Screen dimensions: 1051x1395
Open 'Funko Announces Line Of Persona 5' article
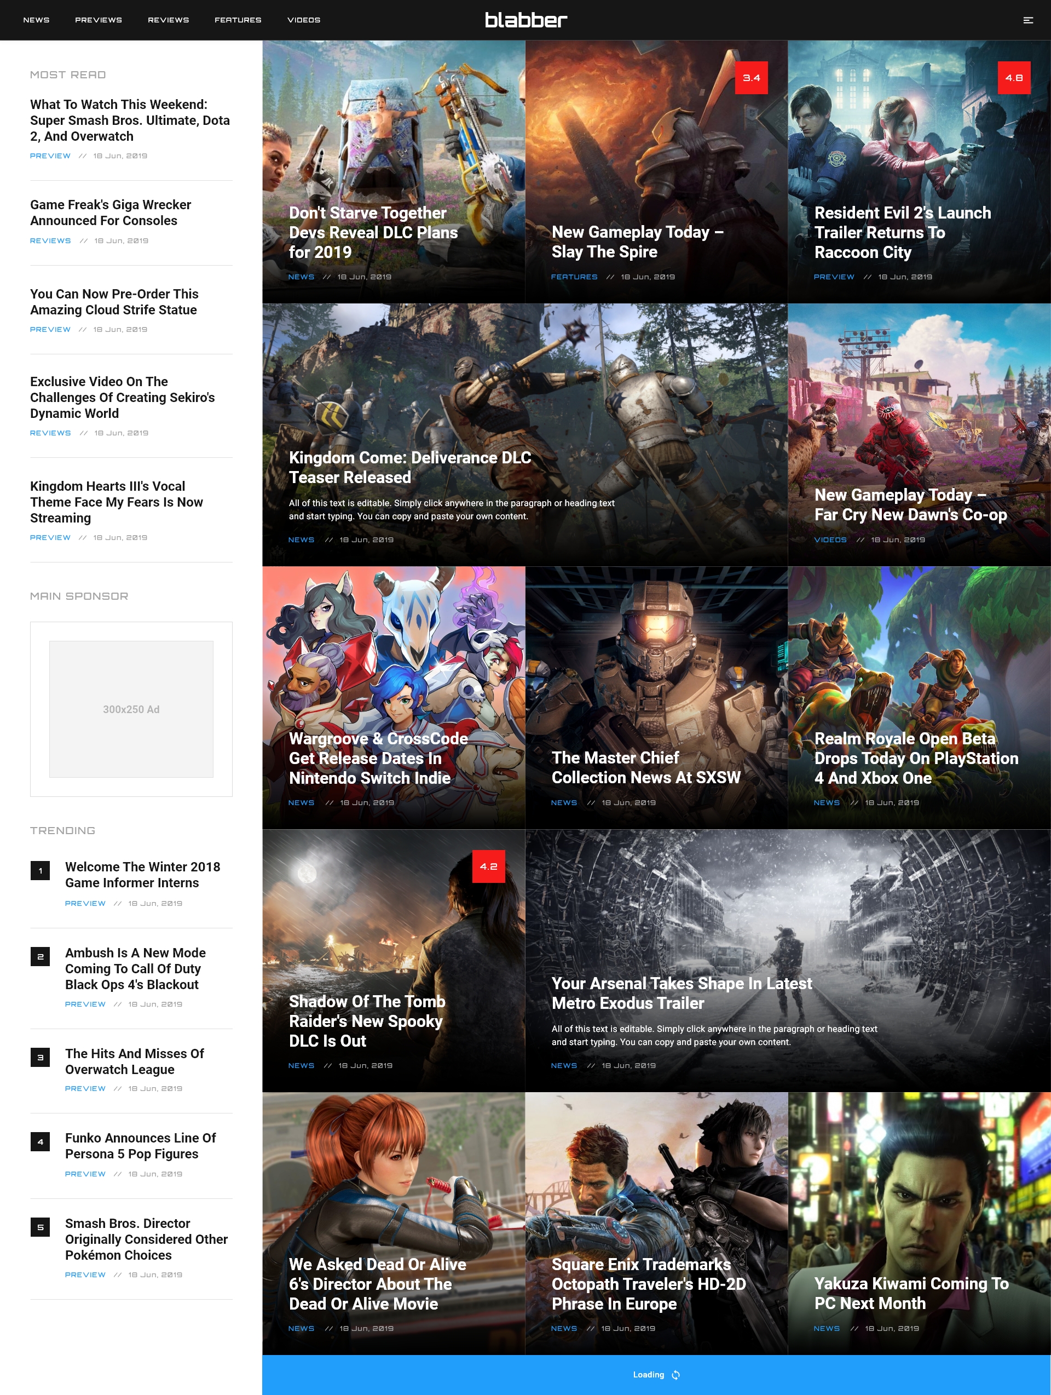click(x=141, y=1146)
